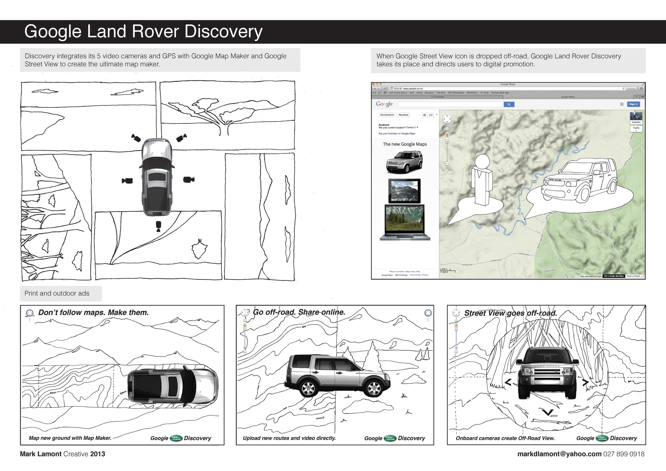This screenshot has height=471, width=666.
Task: Open a new tab with the plus button
Action: [636, 97]
